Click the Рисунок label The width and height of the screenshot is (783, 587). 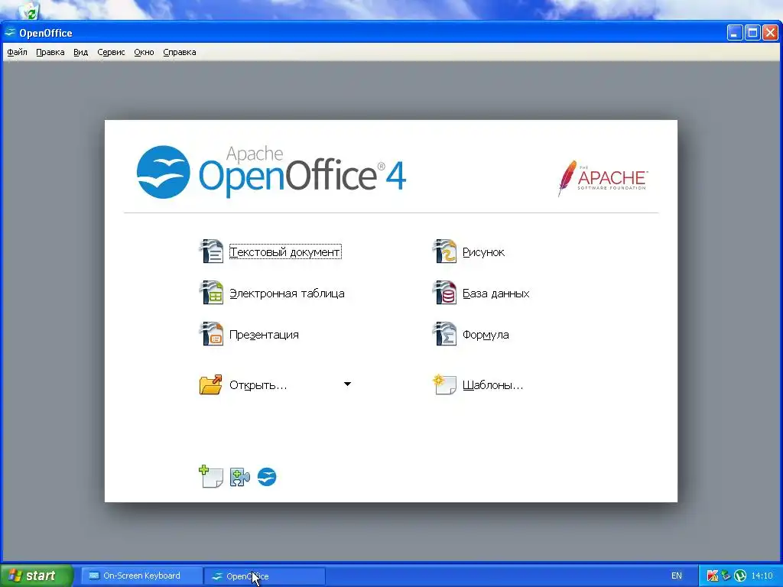[483, 252]
